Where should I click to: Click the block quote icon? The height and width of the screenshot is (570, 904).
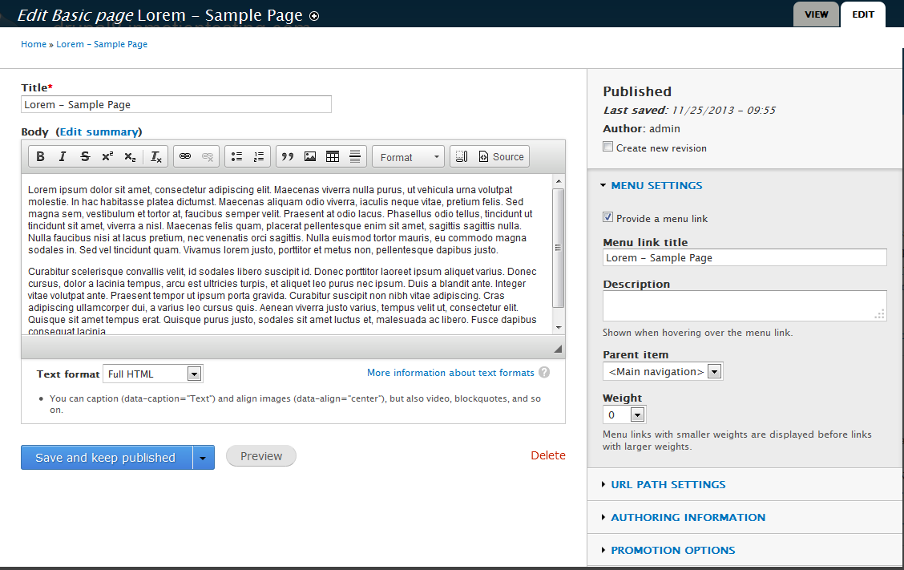(x=288, y=157)
